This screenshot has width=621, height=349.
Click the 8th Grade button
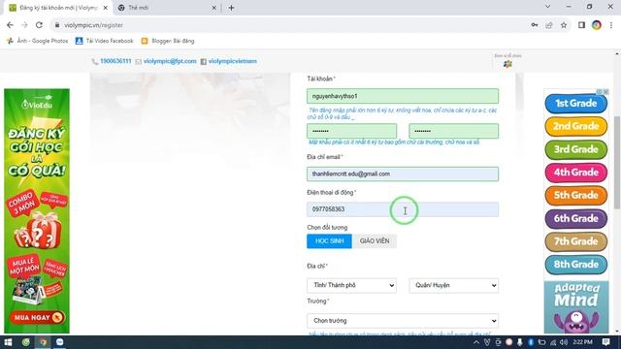[x=575, y=265]
